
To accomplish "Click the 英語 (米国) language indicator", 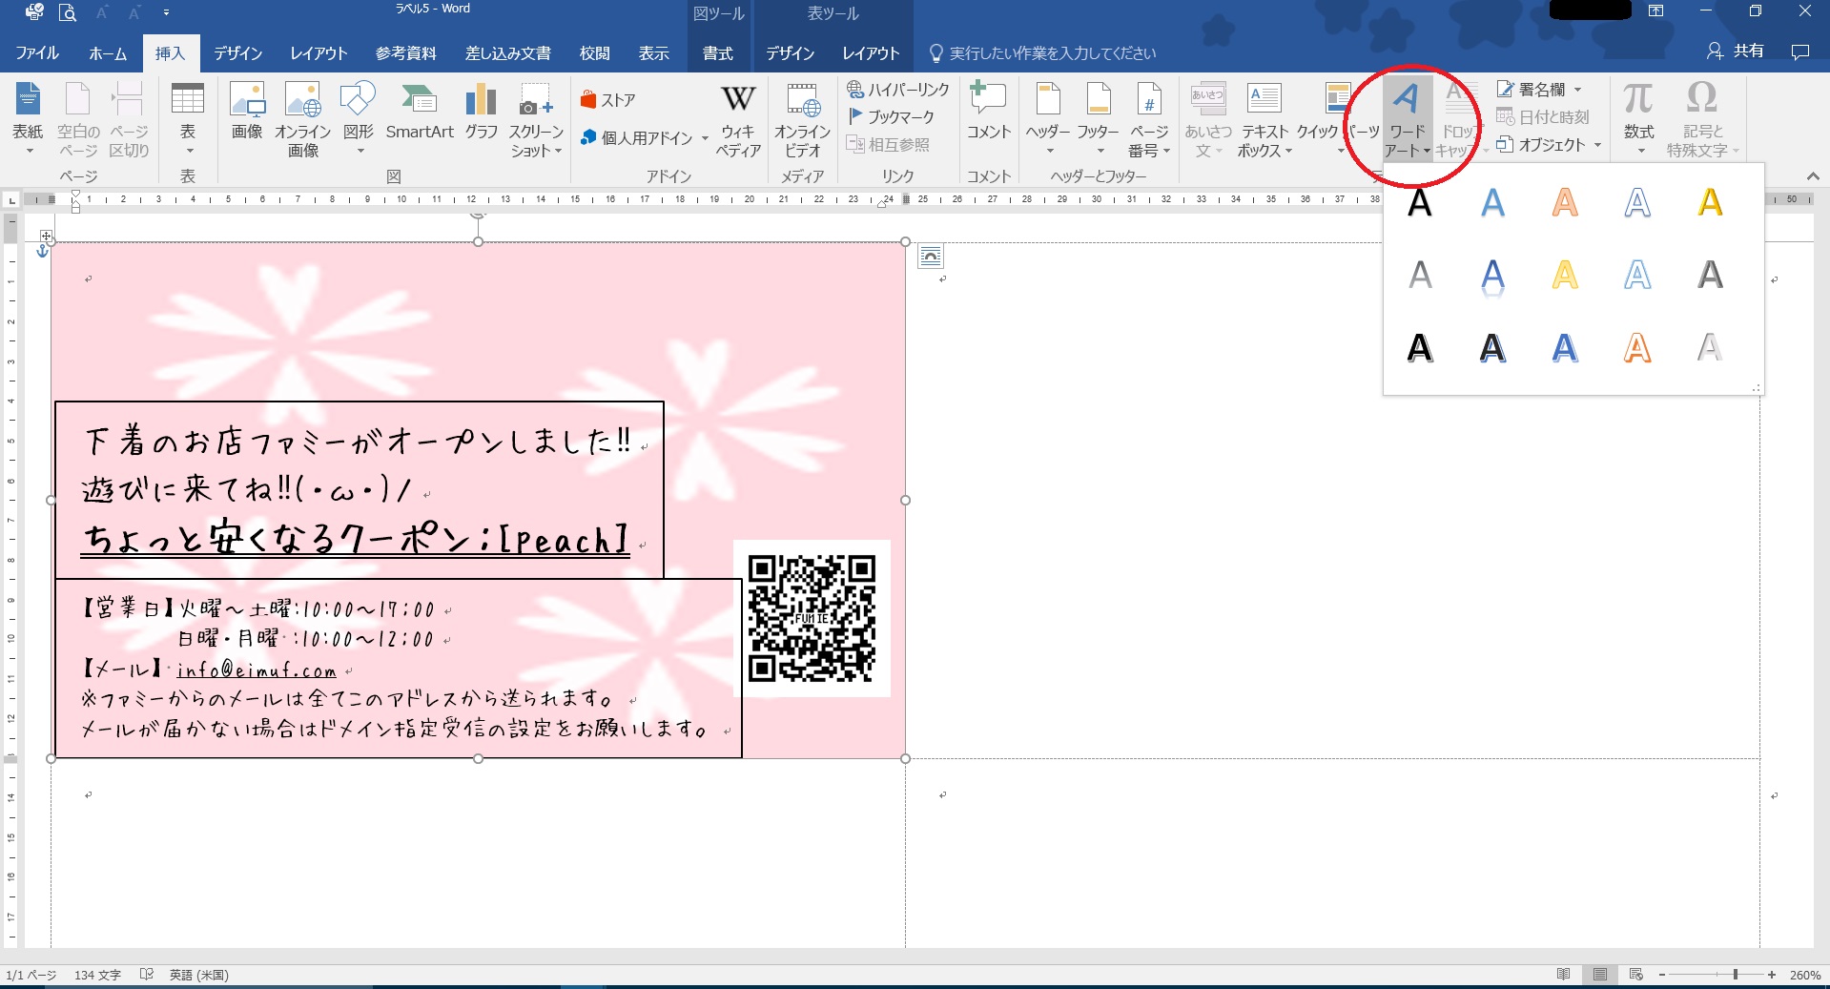I will [198, 975].
